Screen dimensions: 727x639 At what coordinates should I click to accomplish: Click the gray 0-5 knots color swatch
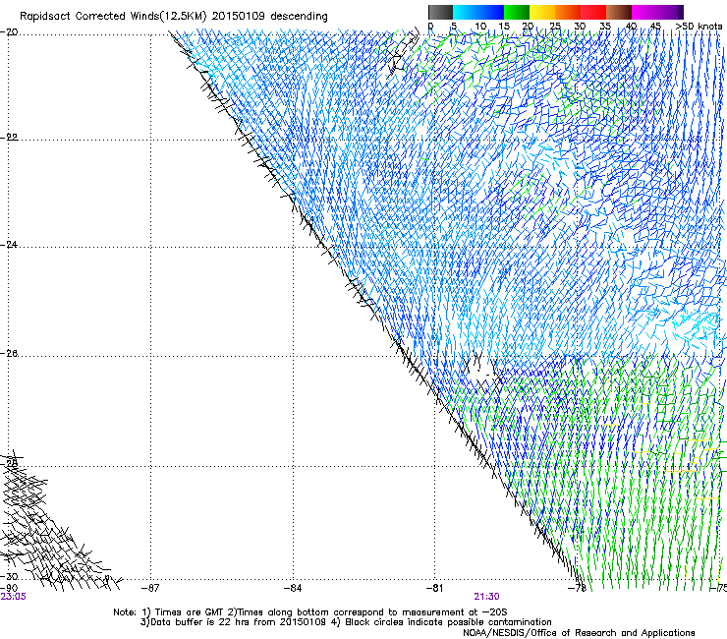(x=440, y=12)
